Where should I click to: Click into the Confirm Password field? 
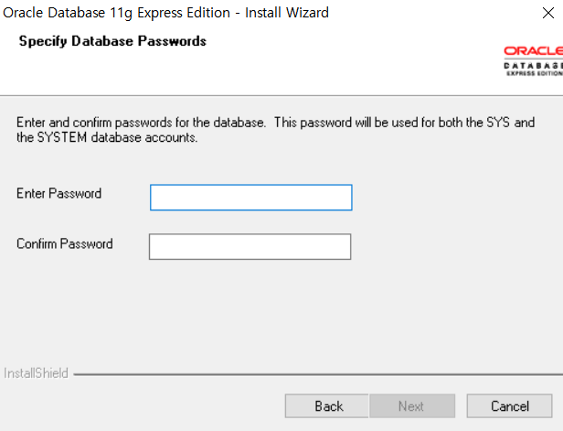click(x=250, y=246)
